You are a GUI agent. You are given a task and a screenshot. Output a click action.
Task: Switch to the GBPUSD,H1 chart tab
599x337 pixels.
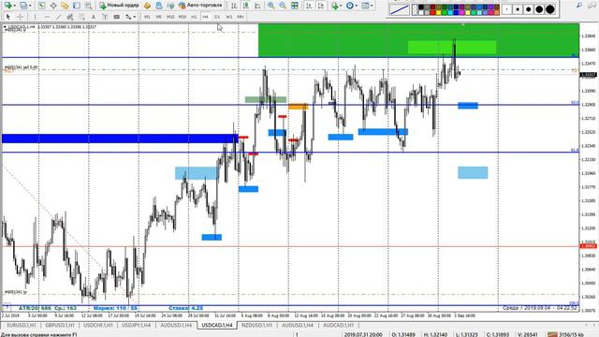tap(59, 325)
